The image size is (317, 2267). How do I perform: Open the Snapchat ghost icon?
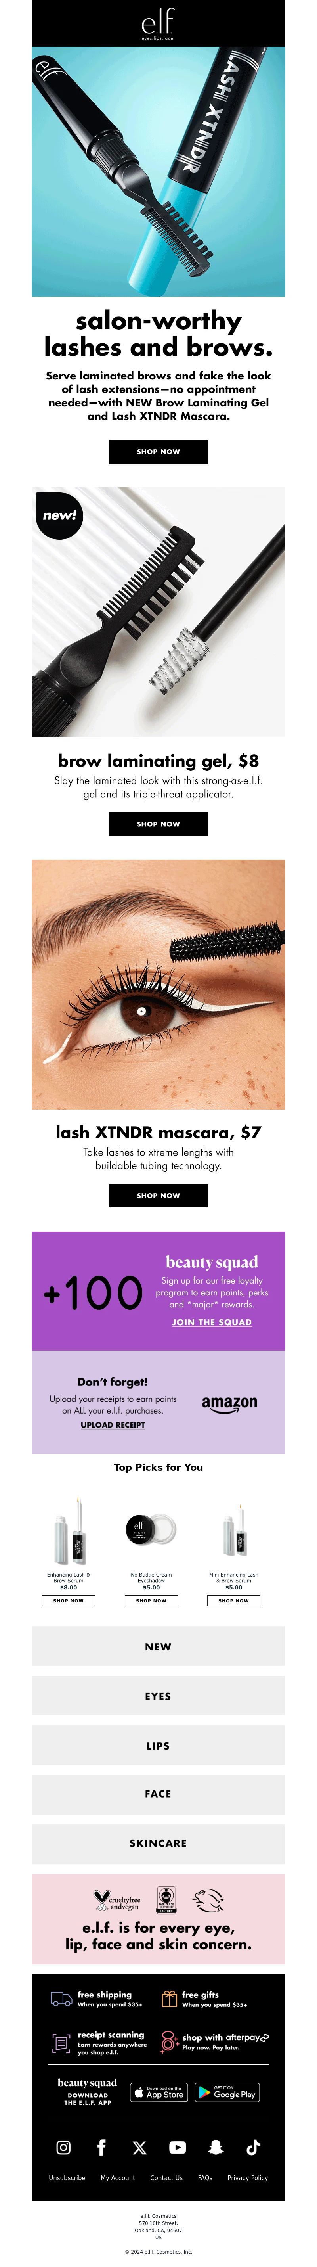(216, 2147)
